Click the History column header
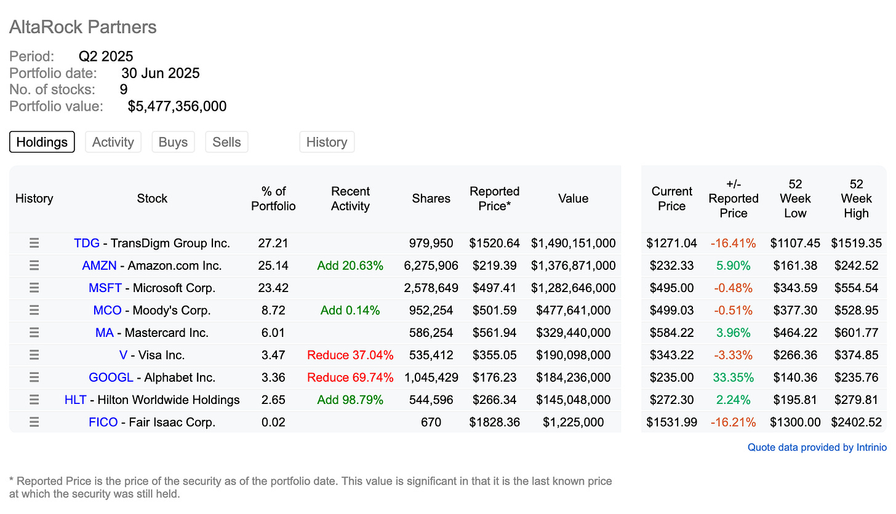The image size is (896, 514). pyautogui.click(x=34, y=199)
